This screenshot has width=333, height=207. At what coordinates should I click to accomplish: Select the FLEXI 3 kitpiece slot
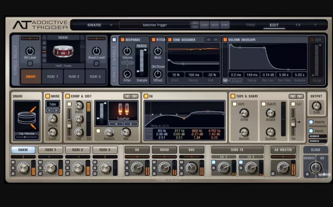(x=95, y=77)
